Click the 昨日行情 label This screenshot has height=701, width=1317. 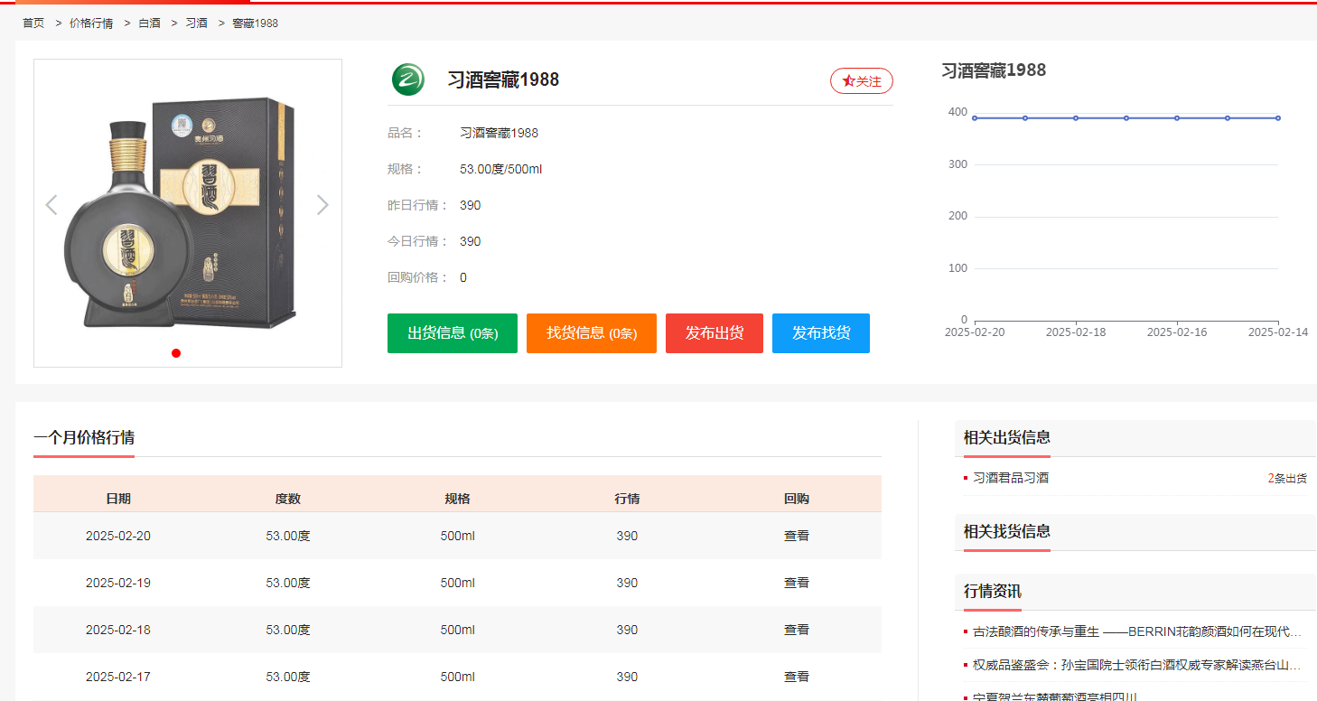pyautogui.click(x=418, y=205)
